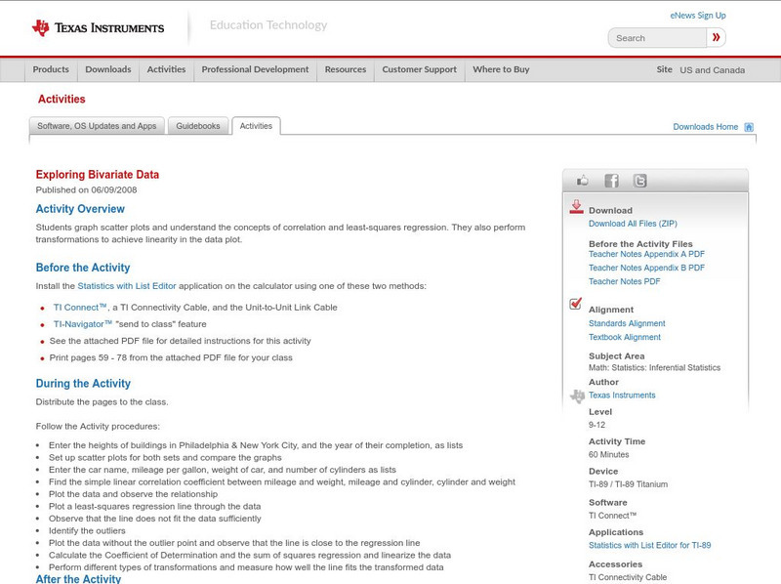Open Teacher Notes Appendix B PDF
Image resolution: width=781 pixels, height=584 pixels.
tap(646, 269)
